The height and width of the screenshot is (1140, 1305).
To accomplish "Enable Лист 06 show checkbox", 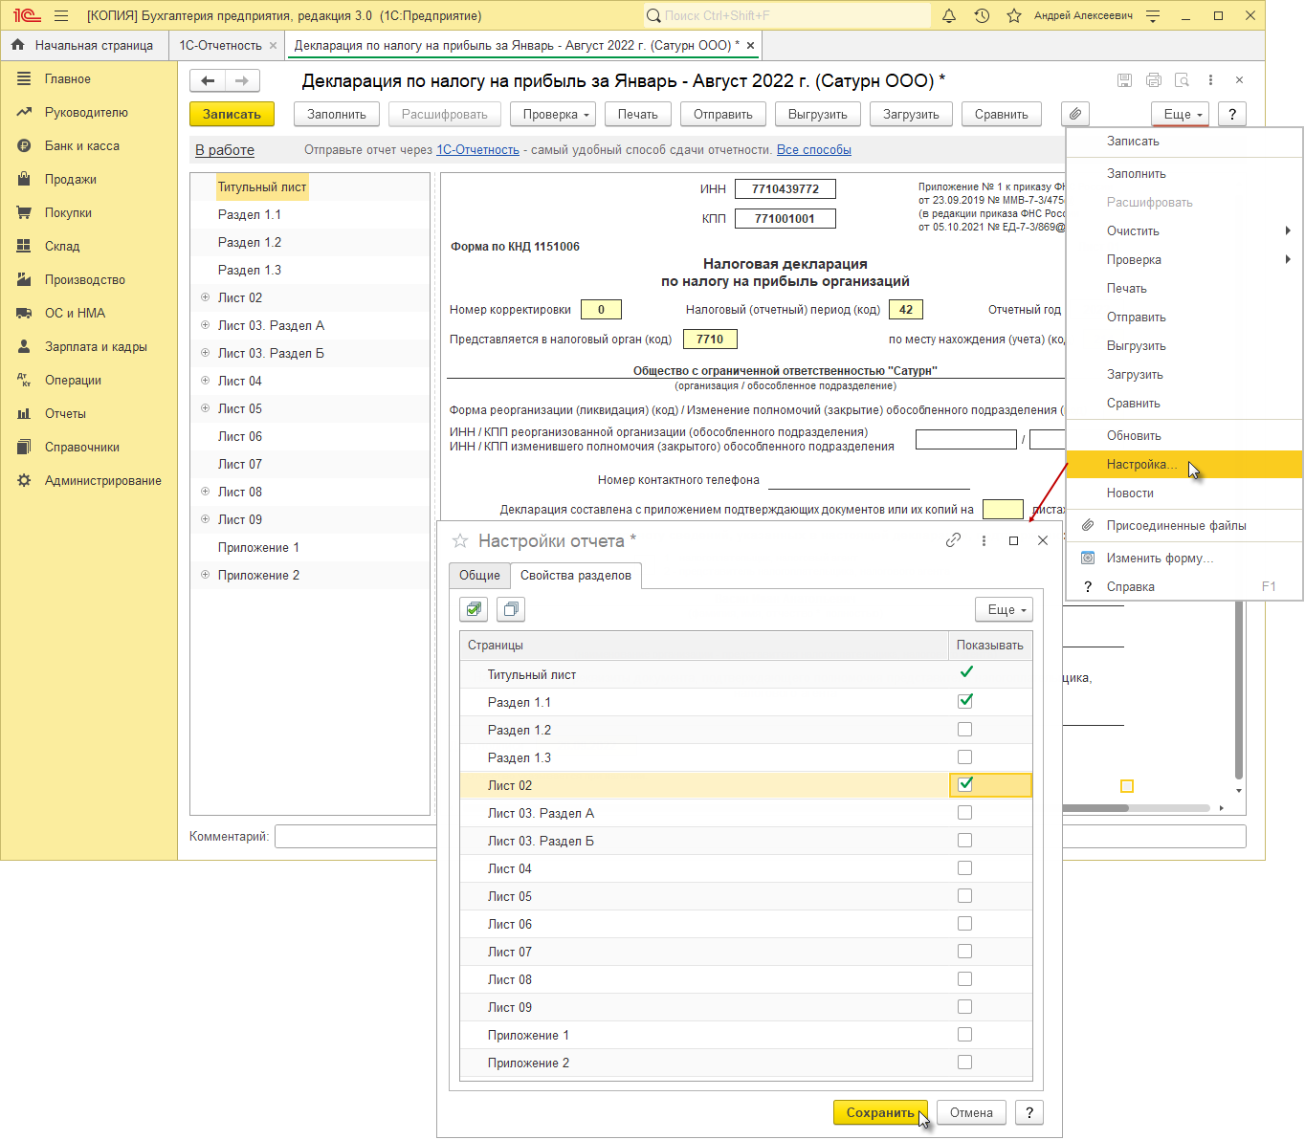I will click(965, 924).
